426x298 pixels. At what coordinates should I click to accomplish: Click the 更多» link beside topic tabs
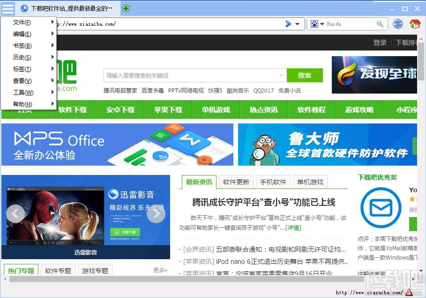point(160,270)
